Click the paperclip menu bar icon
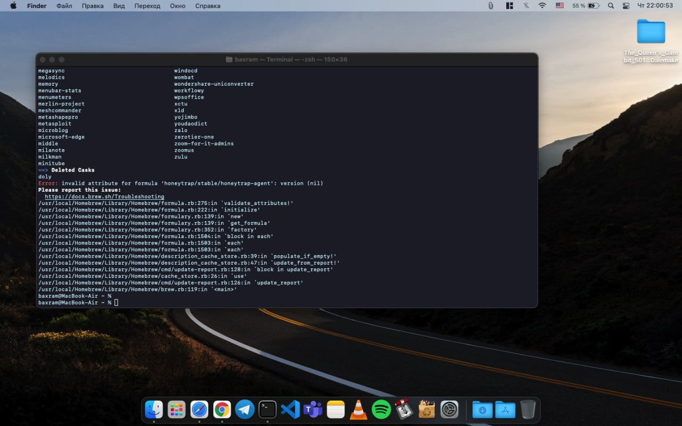The image size is (682, 426). click(491, 6)
